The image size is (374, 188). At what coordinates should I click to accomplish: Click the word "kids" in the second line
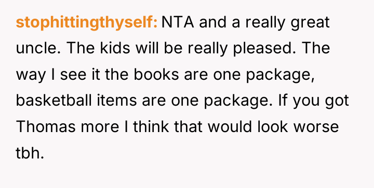pyautogui.click(x=115, y=48)
